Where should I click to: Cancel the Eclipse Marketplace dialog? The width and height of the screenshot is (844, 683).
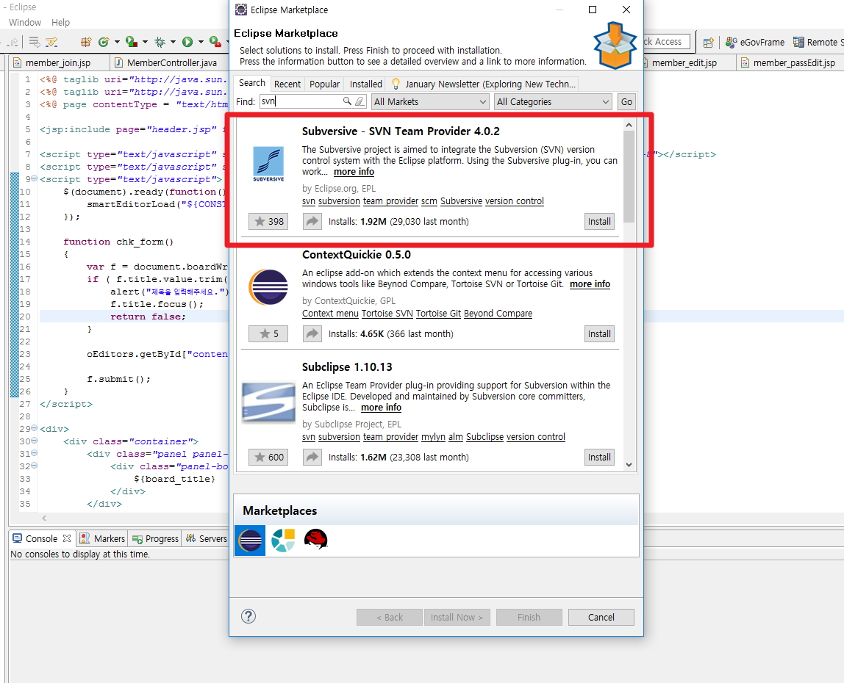point(601,618)
